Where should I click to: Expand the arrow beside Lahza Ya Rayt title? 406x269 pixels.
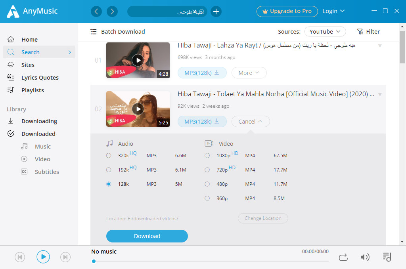click(380, 46)
